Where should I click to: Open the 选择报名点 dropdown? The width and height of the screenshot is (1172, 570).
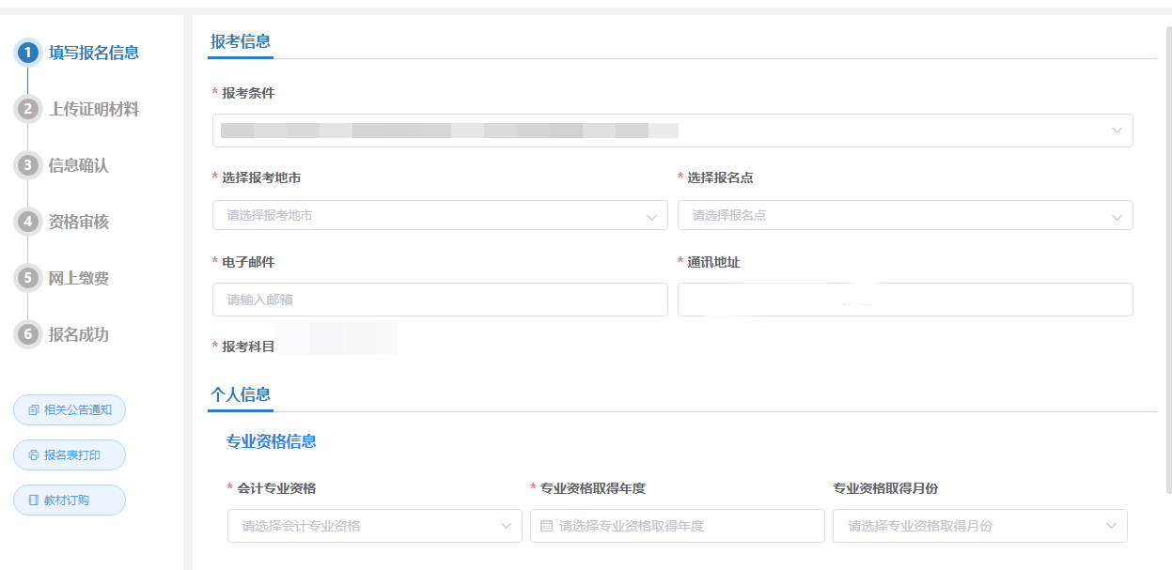(905, 215)
